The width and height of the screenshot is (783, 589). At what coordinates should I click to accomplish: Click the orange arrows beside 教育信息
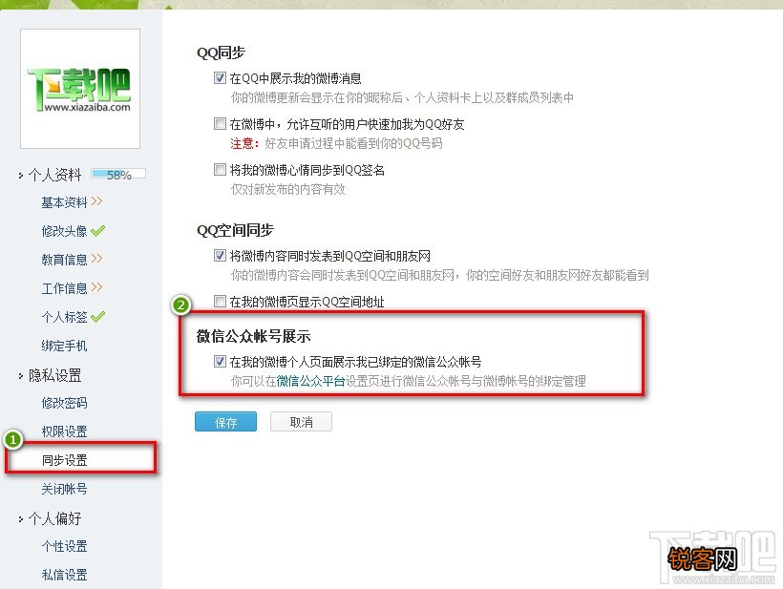coord(96,258)
